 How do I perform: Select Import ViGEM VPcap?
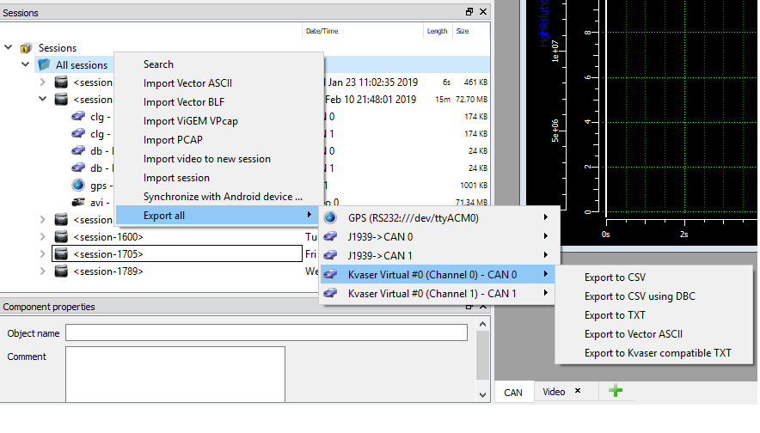219,121
